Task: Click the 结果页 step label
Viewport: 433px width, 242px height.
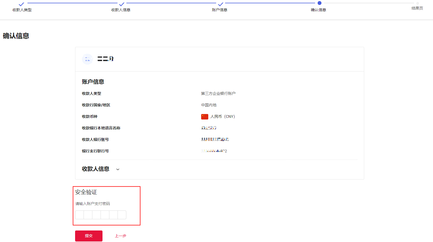Action: (417, 8)
